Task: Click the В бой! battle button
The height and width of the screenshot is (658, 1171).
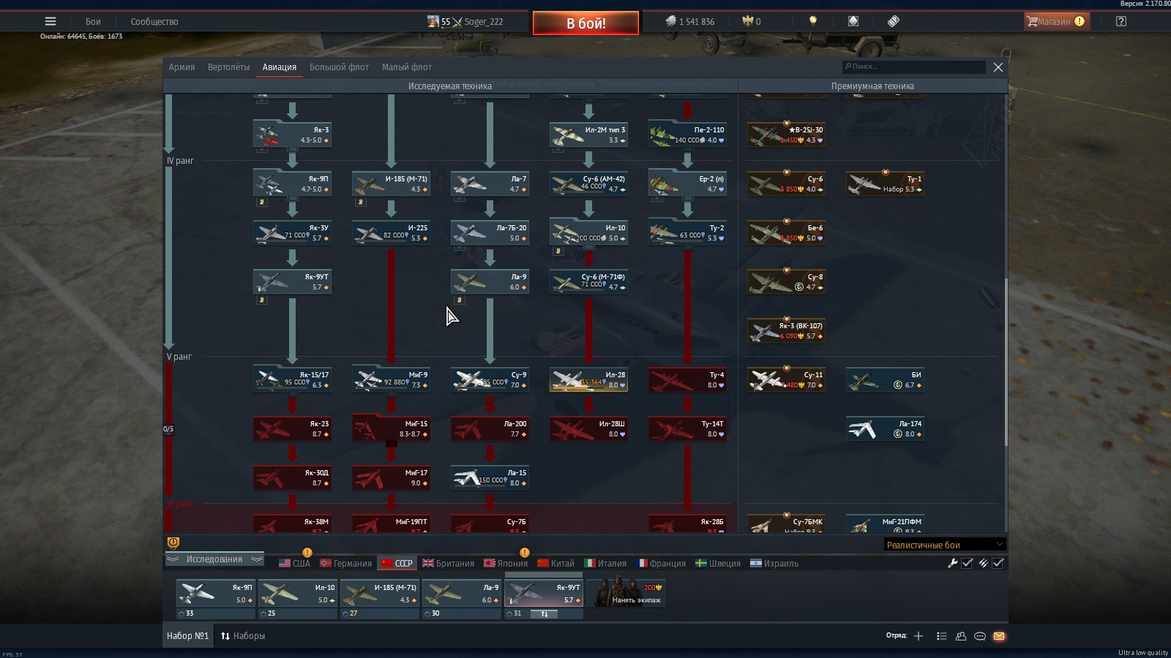Action: 585,23
